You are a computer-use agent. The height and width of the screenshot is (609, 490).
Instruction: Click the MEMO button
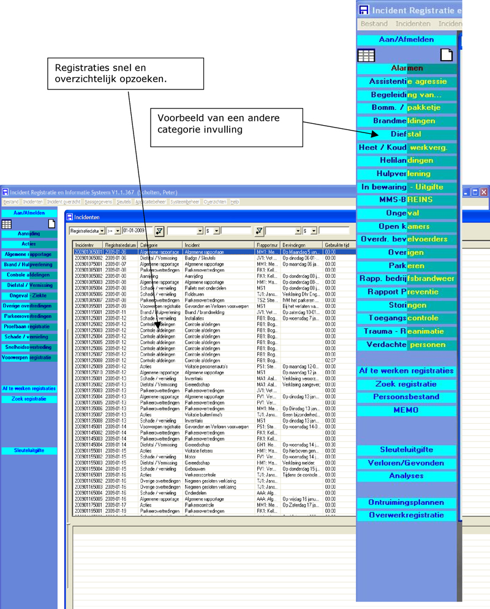click(x=407, y=410)
